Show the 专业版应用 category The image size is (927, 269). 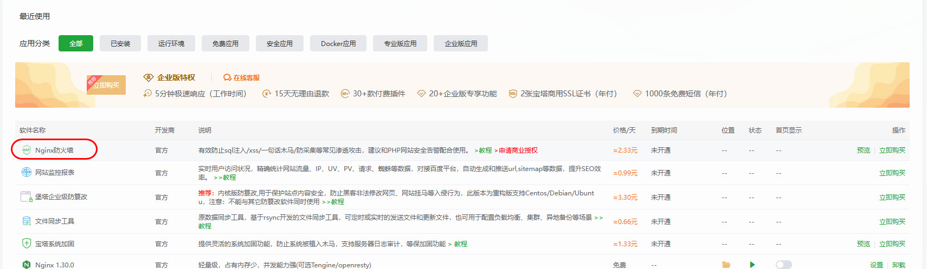(400, 43)
